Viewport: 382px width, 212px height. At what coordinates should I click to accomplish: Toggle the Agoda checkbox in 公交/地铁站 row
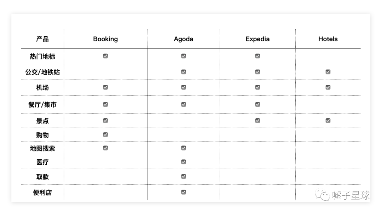(x=184, y=72)
